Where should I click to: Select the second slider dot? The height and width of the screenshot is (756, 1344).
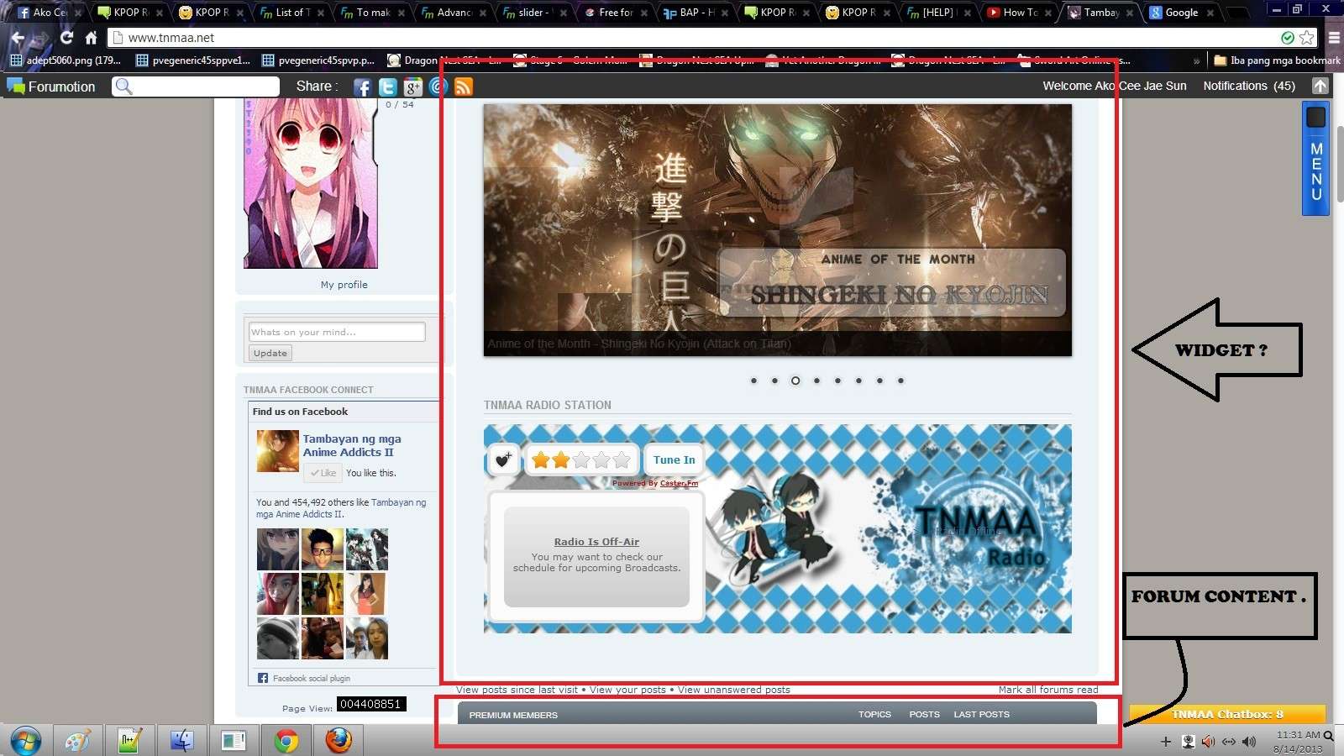click(774, 381)
